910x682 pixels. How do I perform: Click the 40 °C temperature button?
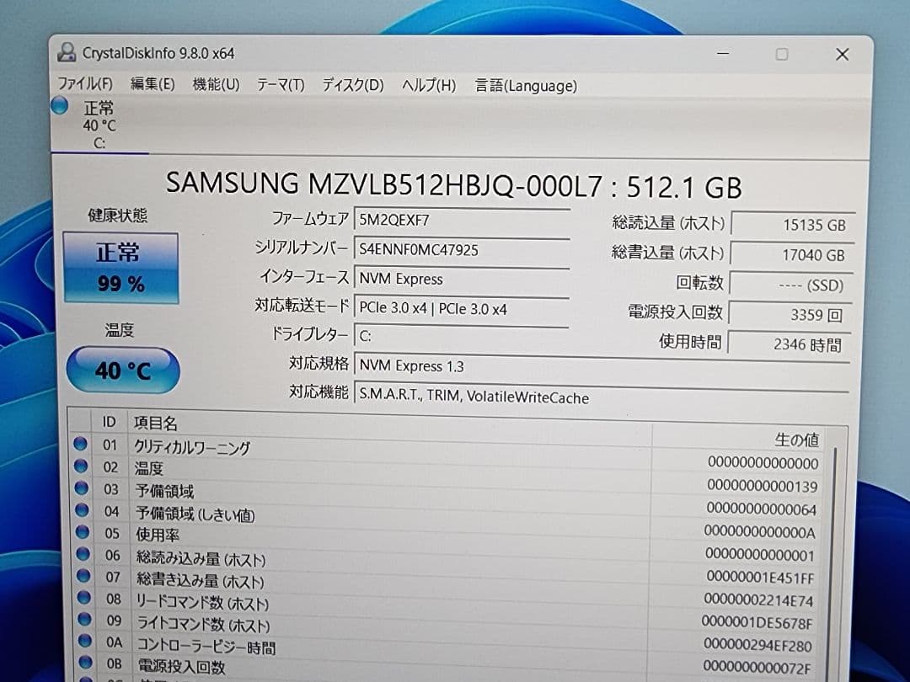[123, 370]
